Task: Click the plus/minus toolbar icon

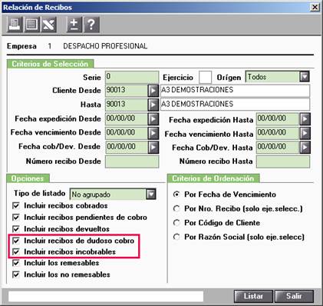Action: [x=74, y=25]
